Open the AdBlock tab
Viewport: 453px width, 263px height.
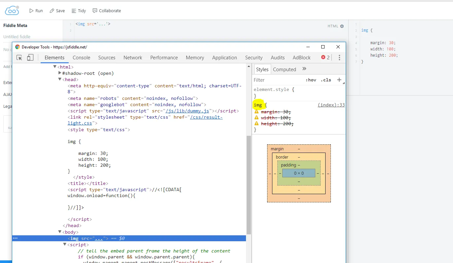coord(301,58)
